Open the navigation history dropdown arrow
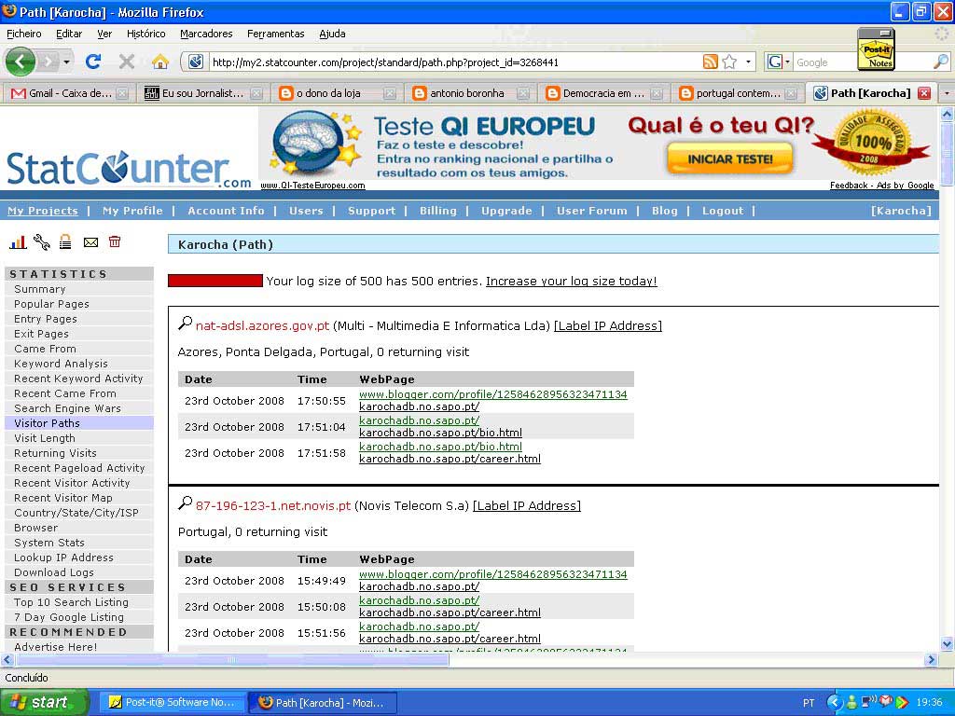Screen dimensions: 955x716 [x=66, y=62]
